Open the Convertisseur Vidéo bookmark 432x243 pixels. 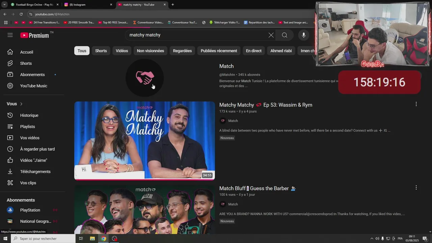point(148,23)
